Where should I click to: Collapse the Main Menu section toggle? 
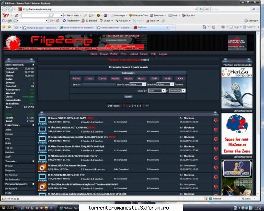click(33, 125)
